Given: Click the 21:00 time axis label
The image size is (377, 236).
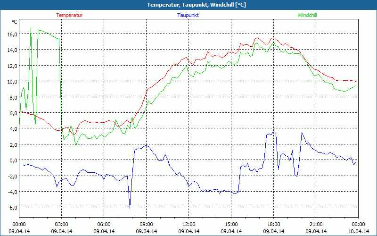Looking at the screenshot, I should [316, 225].
